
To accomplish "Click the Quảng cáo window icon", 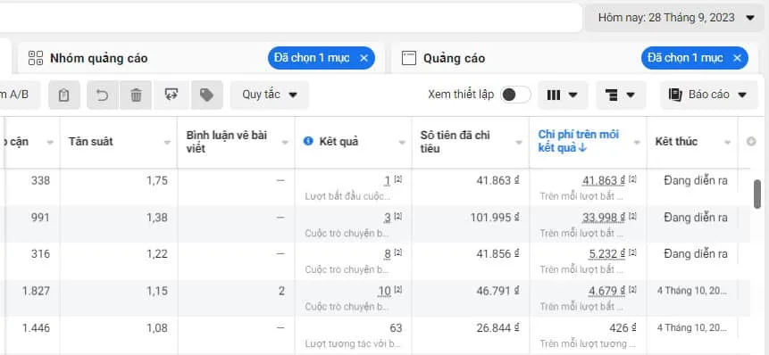I will [x=408, y=58].
